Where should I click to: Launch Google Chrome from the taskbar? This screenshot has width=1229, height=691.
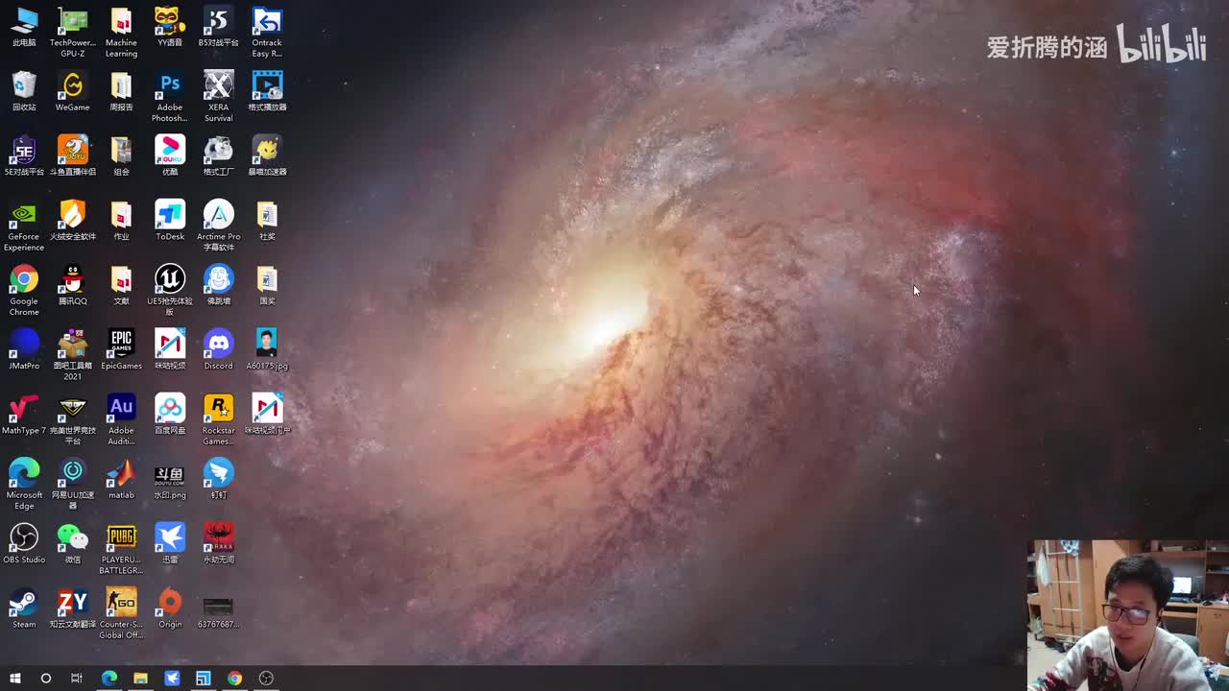pos(235,679)
